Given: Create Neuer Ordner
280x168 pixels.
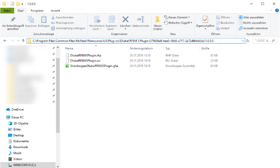Looking at the screenshot, I should (x=158, y=23).
